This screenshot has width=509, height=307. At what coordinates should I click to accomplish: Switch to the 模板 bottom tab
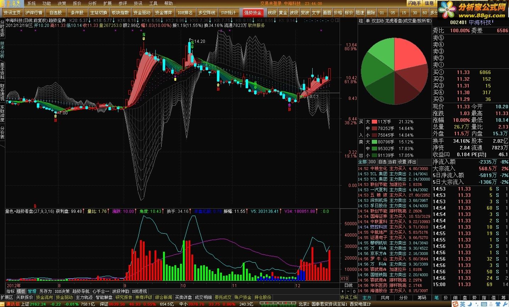[x=21, y=291]
